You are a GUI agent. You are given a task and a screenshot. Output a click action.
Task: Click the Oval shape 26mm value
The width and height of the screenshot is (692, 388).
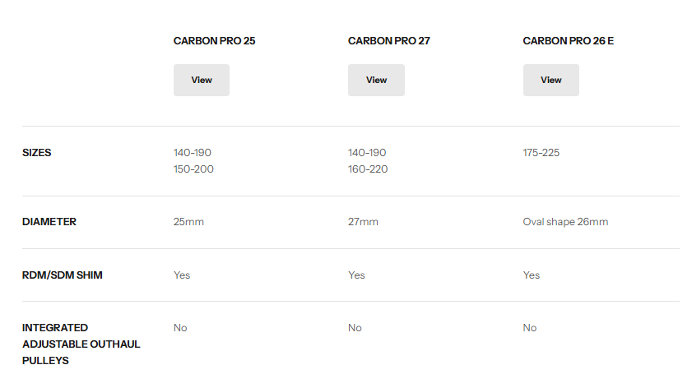565,222
